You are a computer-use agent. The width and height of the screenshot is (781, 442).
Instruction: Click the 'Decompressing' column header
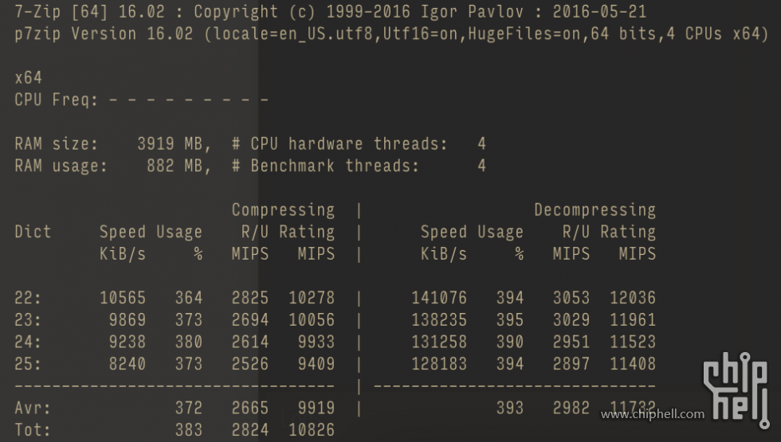(x=595, y=210)
